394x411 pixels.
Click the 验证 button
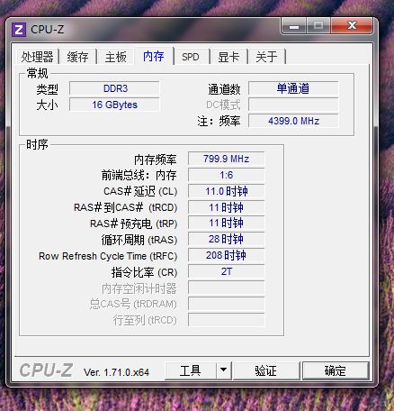265,370
